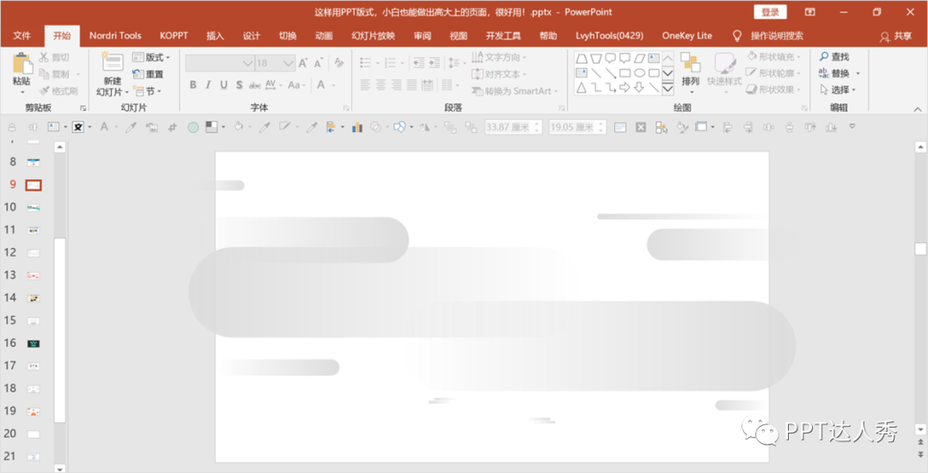Screen dimensions: 928x473
Task: Switch to the 幻灯片放映 tab
Action: click(373, 35)
